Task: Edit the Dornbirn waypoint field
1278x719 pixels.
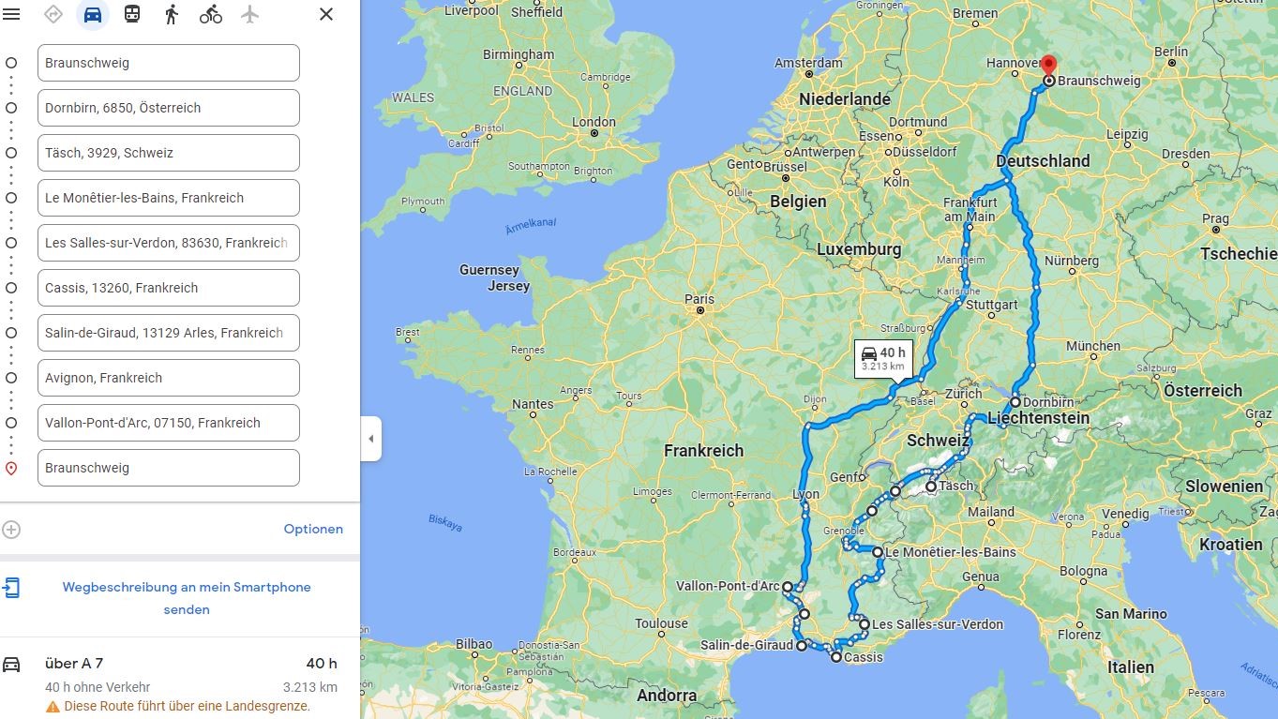Action: (x=169, y=108)
